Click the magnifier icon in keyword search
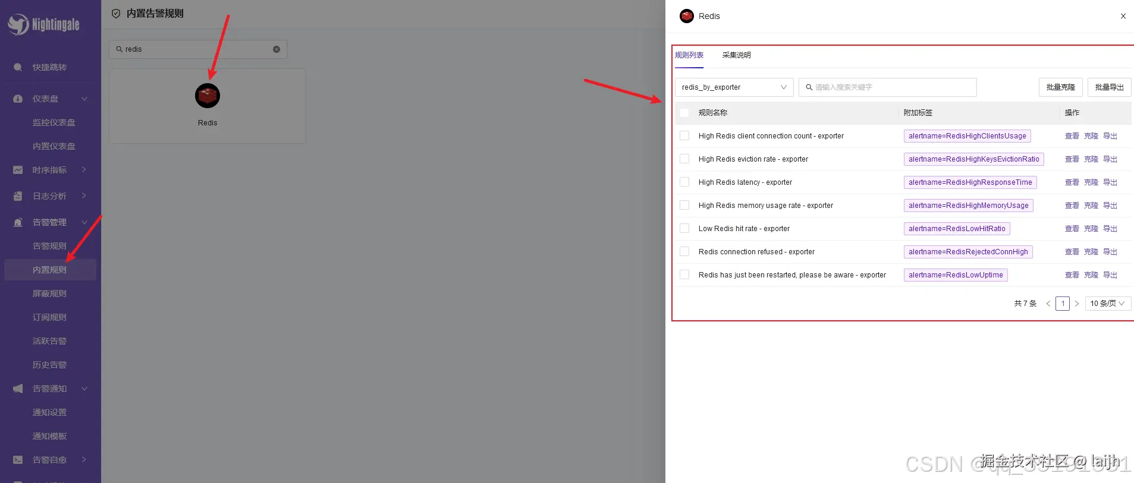Image resolution: width=1134 pixels, height=483 pixels. 809,87
